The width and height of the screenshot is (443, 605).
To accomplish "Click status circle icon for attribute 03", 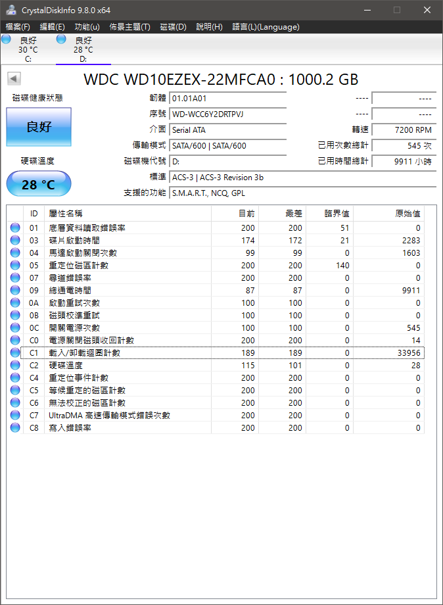I will tap(15, 241).
